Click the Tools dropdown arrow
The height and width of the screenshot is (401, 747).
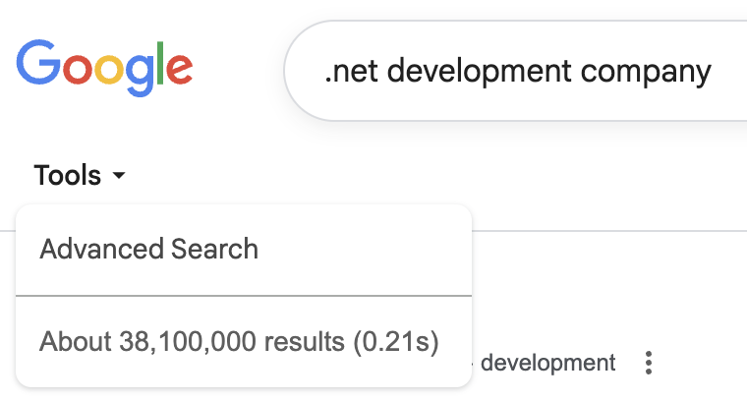coord(119,175)
